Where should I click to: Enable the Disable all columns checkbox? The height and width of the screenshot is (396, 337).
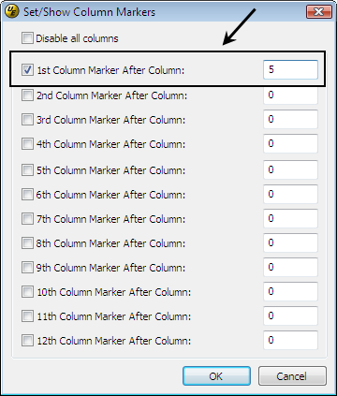(27, 38)
